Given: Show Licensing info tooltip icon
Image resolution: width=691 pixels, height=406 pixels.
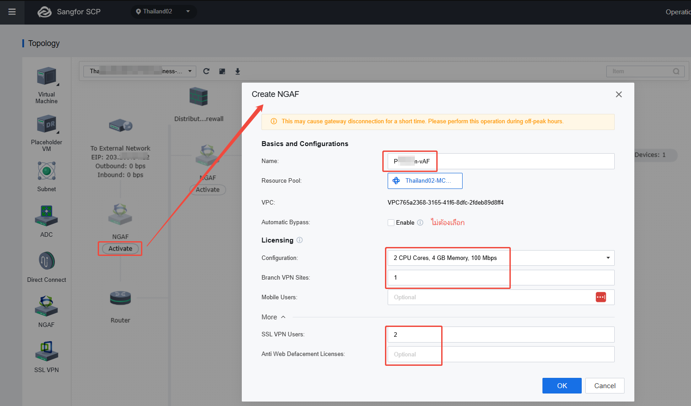Looking at the screenshot, I should click(x=300, y=240).
